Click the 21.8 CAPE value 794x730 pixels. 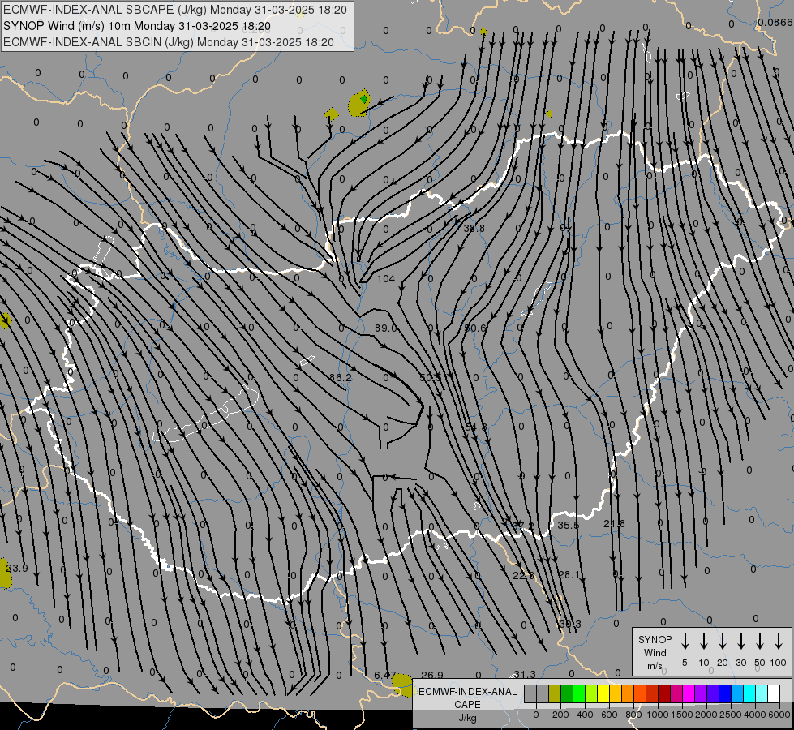coord(614,524)
